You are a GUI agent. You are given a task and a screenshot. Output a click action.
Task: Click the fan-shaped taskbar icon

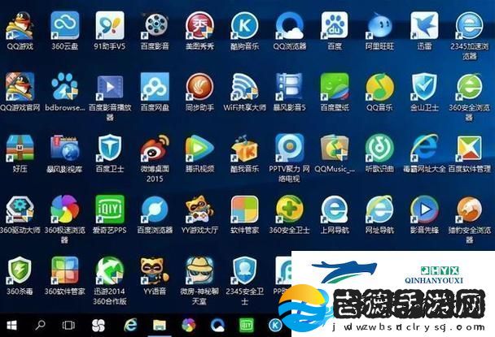99,326
